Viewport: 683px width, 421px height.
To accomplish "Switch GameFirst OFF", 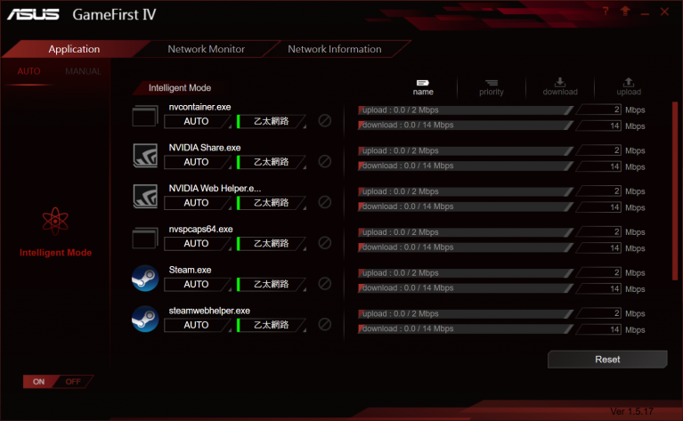I will click(x=73, y=382).
